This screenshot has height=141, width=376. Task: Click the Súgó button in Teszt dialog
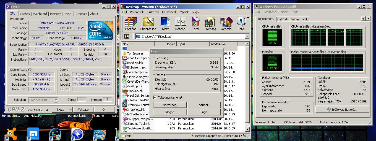204,112
